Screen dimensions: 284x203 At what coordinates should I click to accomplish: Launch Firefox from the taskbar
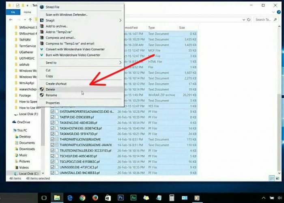pos(95,198)
